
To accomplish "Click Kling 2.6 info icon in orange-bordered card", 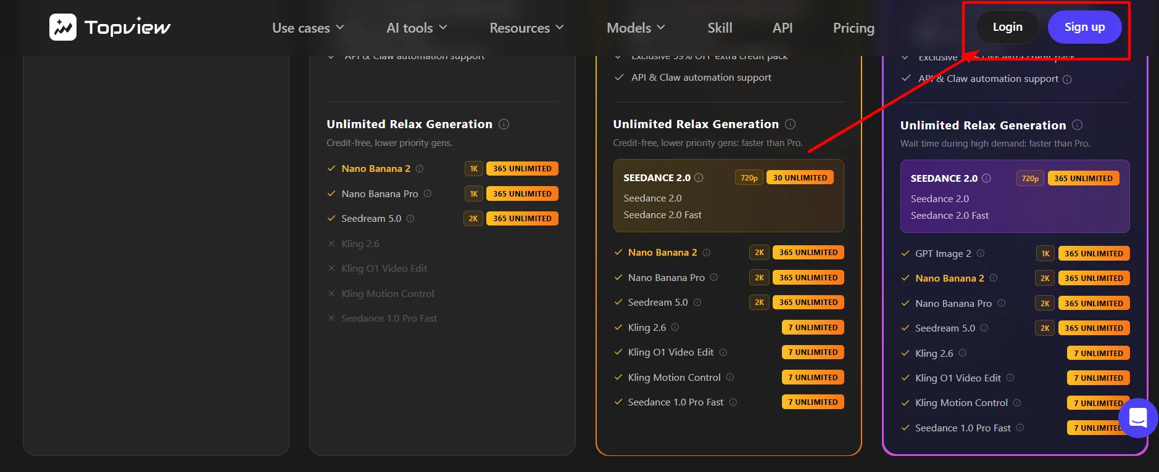I will tap(675, 327).
